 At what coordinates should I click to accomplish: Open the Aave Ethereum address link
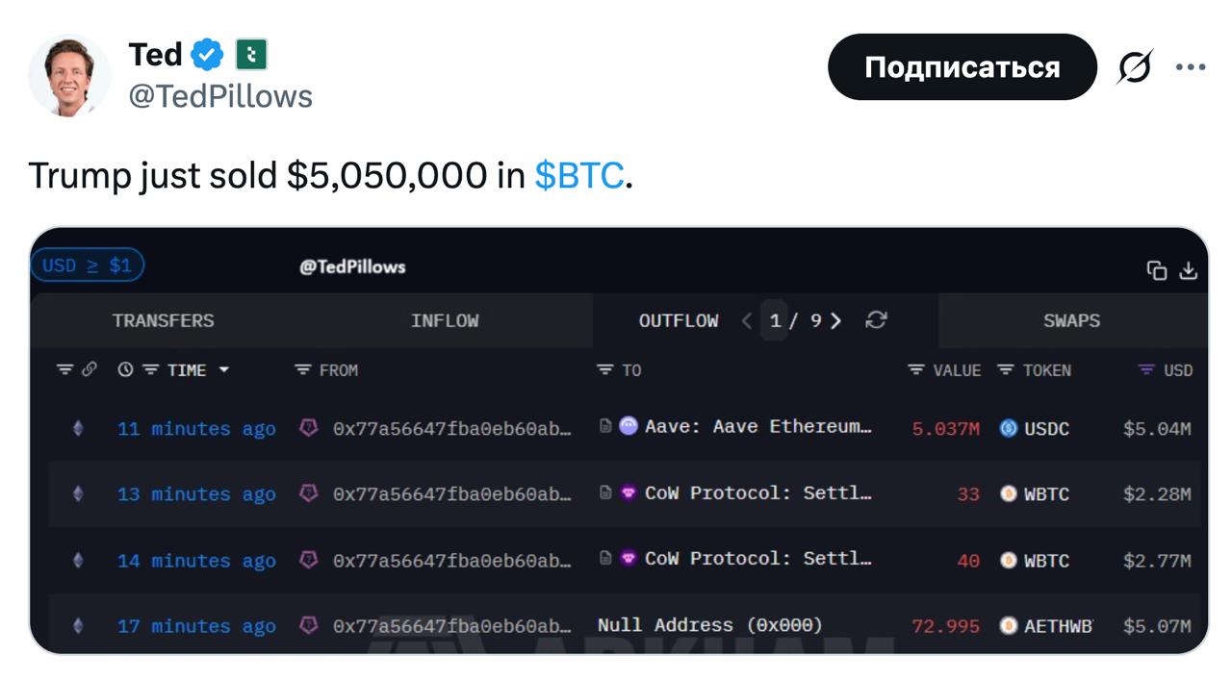point(758,426)
